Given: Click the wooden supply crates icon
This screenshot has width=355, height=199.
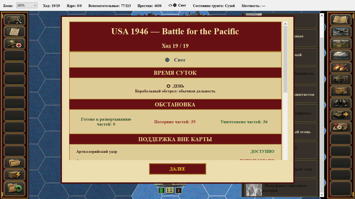Looking at the screenshot, I should tap(341, 91).
